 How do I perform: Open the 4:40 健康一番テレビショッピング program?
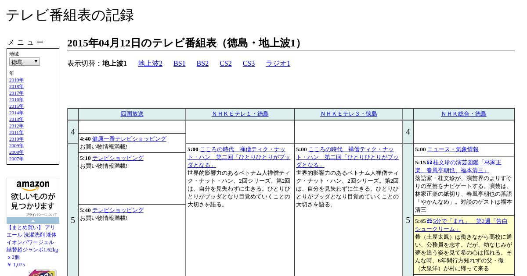pyautogui.click(x=129, y=139)
